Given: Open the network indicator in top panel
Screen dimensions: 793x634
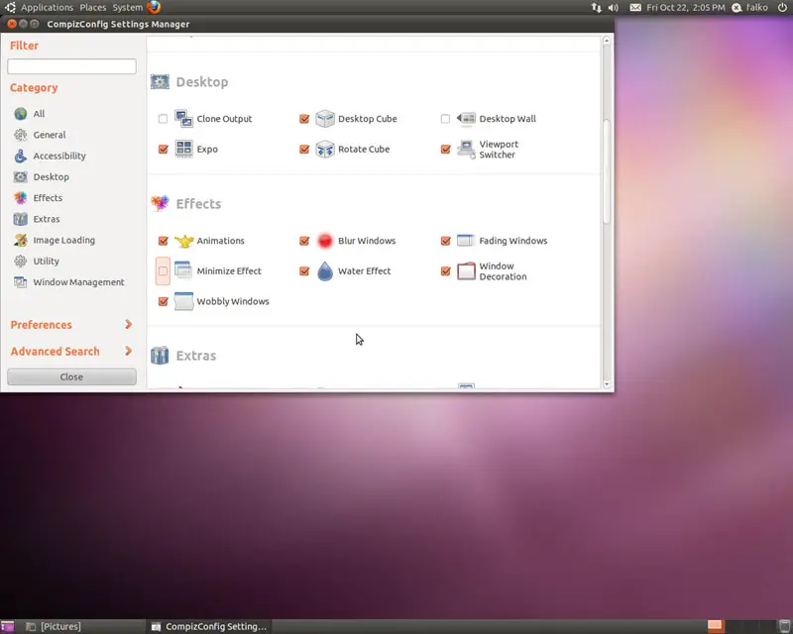Looking at the screenshot, I should click(x=597, y=8).
